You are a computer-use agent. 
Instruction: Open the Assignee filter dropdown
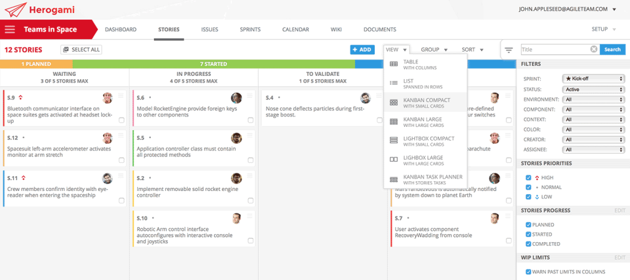click(x=593, y=150)
